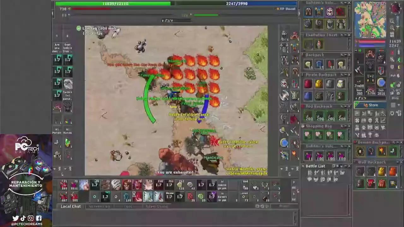This screenshot has width=404, height=227.
Task: Toggle the PvP mode button
Action: point(395,76)
